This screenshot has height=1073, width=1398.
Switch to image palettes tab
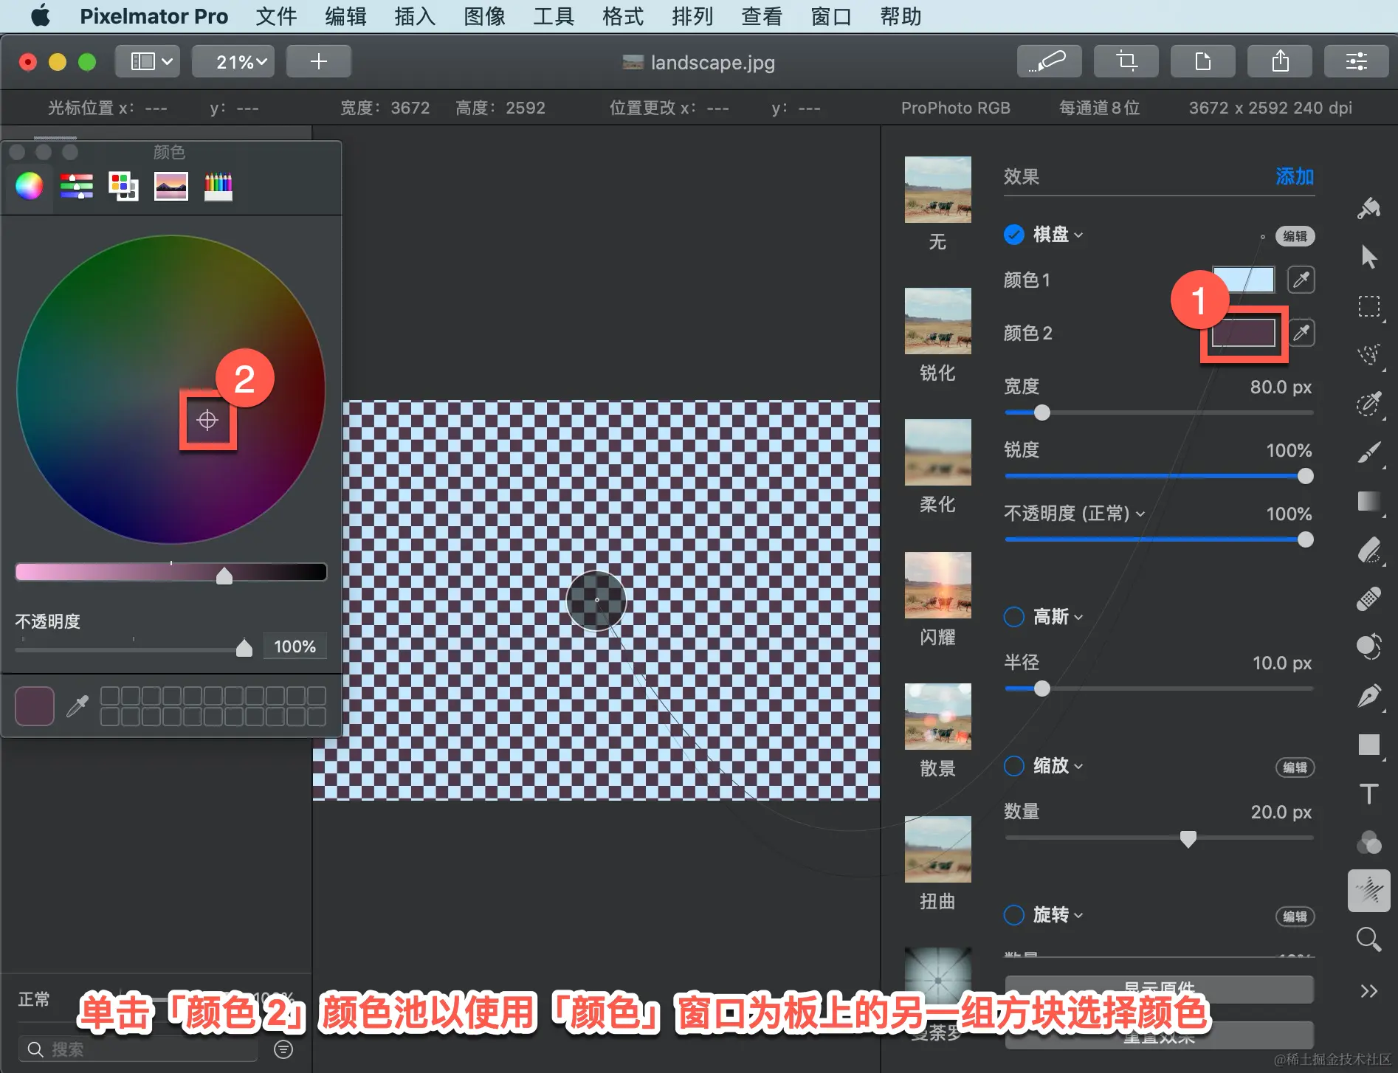tap(171, 186)
